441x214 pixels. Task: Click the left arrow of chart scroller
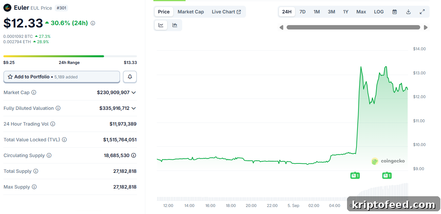(x=281, y=27)
